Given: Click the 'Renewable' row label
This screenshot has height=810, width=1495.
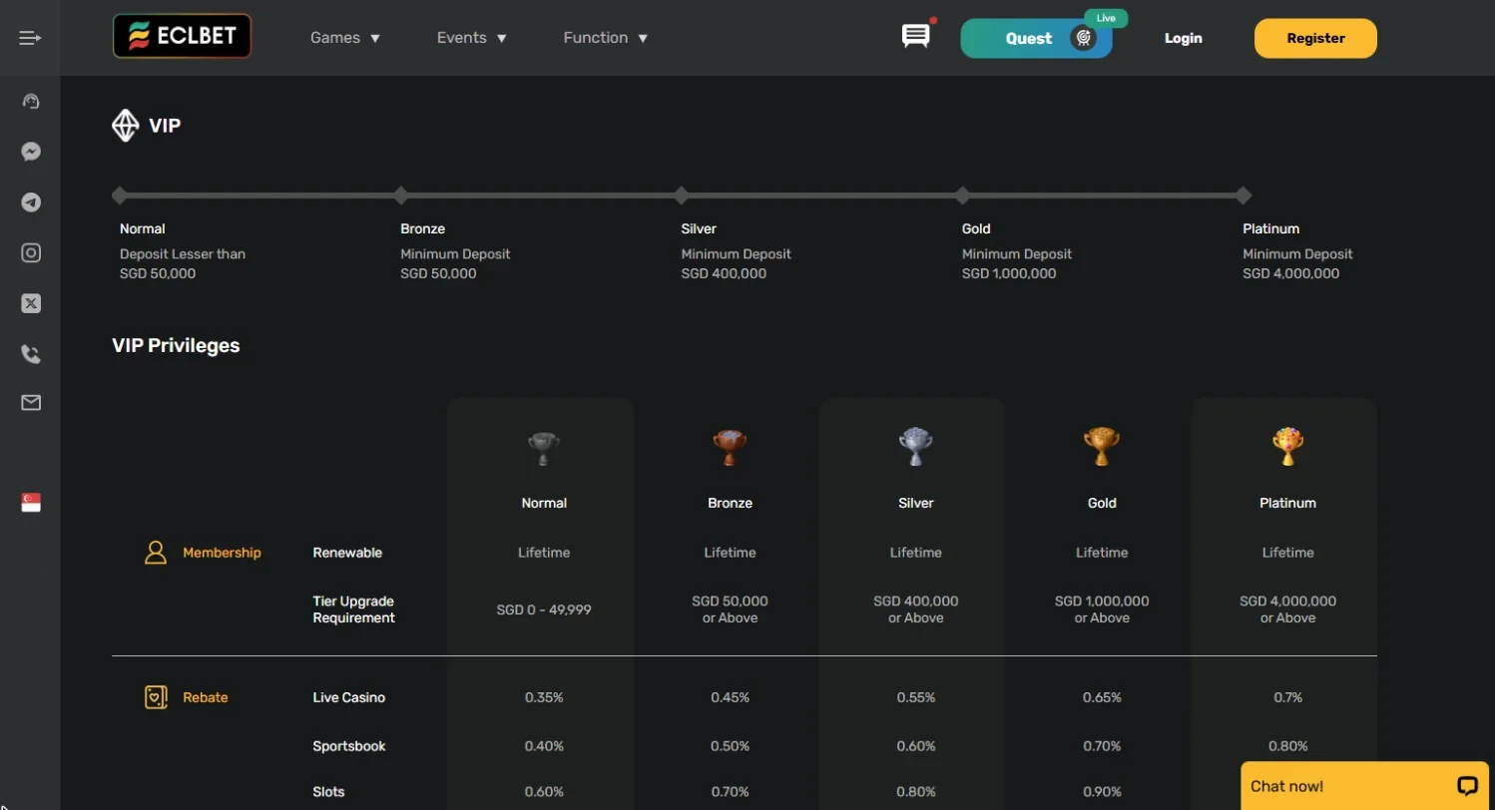Looking at the screenshot, I should 347,553.
